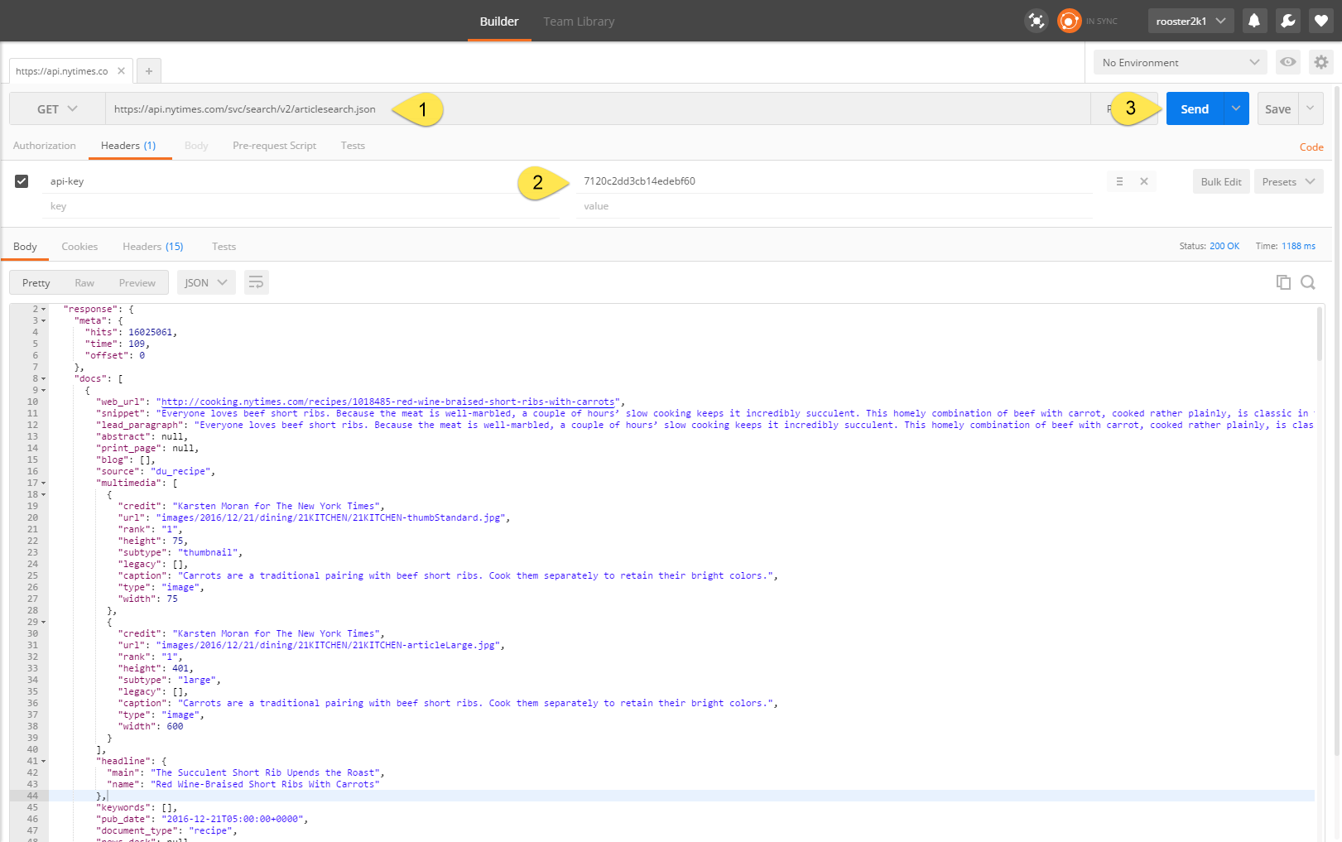The height and width of the screenshot is (842, 1342).
Task: Expand the Save options arrow
Action: (x=1311, y=108)
